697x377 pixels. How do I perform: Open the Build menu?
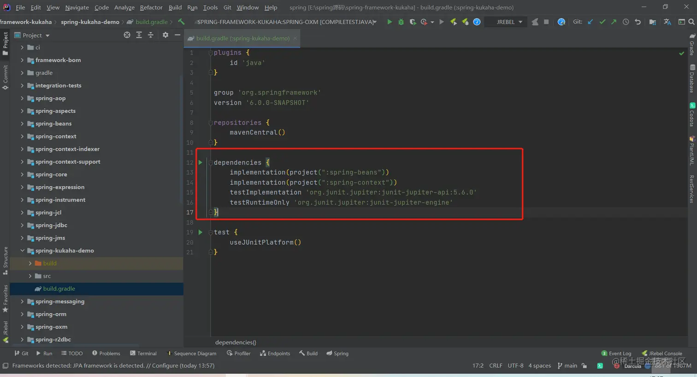click(x=175, y=7)
